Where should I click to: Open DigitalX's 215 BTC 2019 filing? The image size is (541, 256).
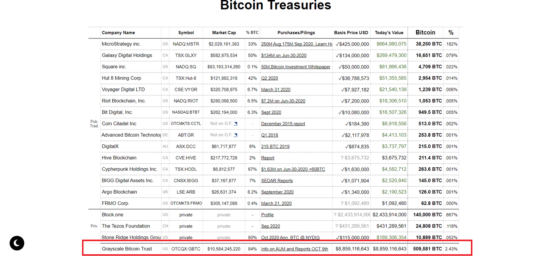coord(275,146)
